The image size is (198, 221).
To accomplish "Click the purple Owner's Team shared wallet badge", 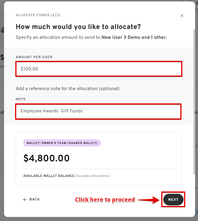I will coord(62,143).
